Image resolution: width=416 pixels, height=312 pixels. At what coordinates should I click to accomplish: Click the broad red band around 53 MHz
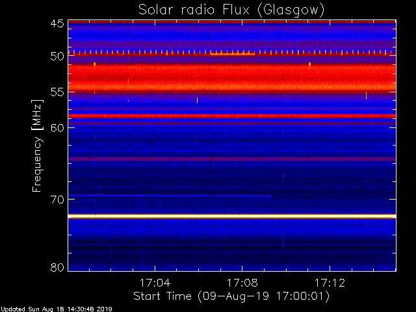coord(232,77)
